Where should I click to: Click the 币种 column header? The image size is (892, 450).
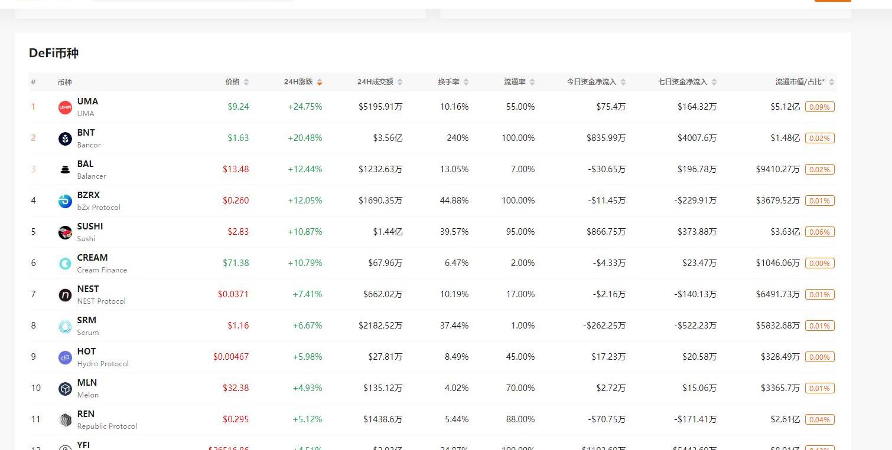click(x=64, y=82)
